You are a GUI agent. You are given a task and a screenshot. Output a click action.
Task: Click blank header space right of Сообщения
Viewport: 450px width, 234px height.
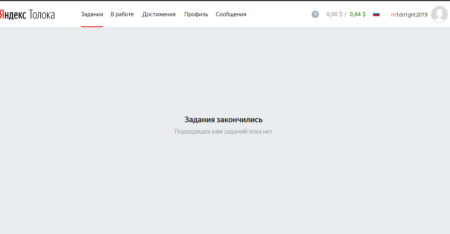point(278,14)
